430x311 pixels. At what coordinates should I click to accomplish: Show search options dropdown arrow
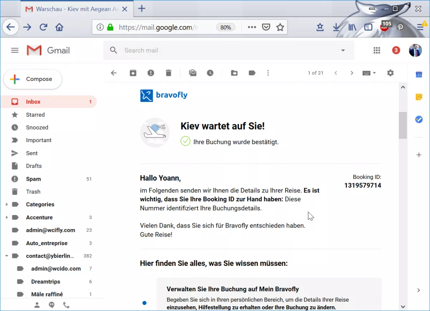click(x=343, y=50)
